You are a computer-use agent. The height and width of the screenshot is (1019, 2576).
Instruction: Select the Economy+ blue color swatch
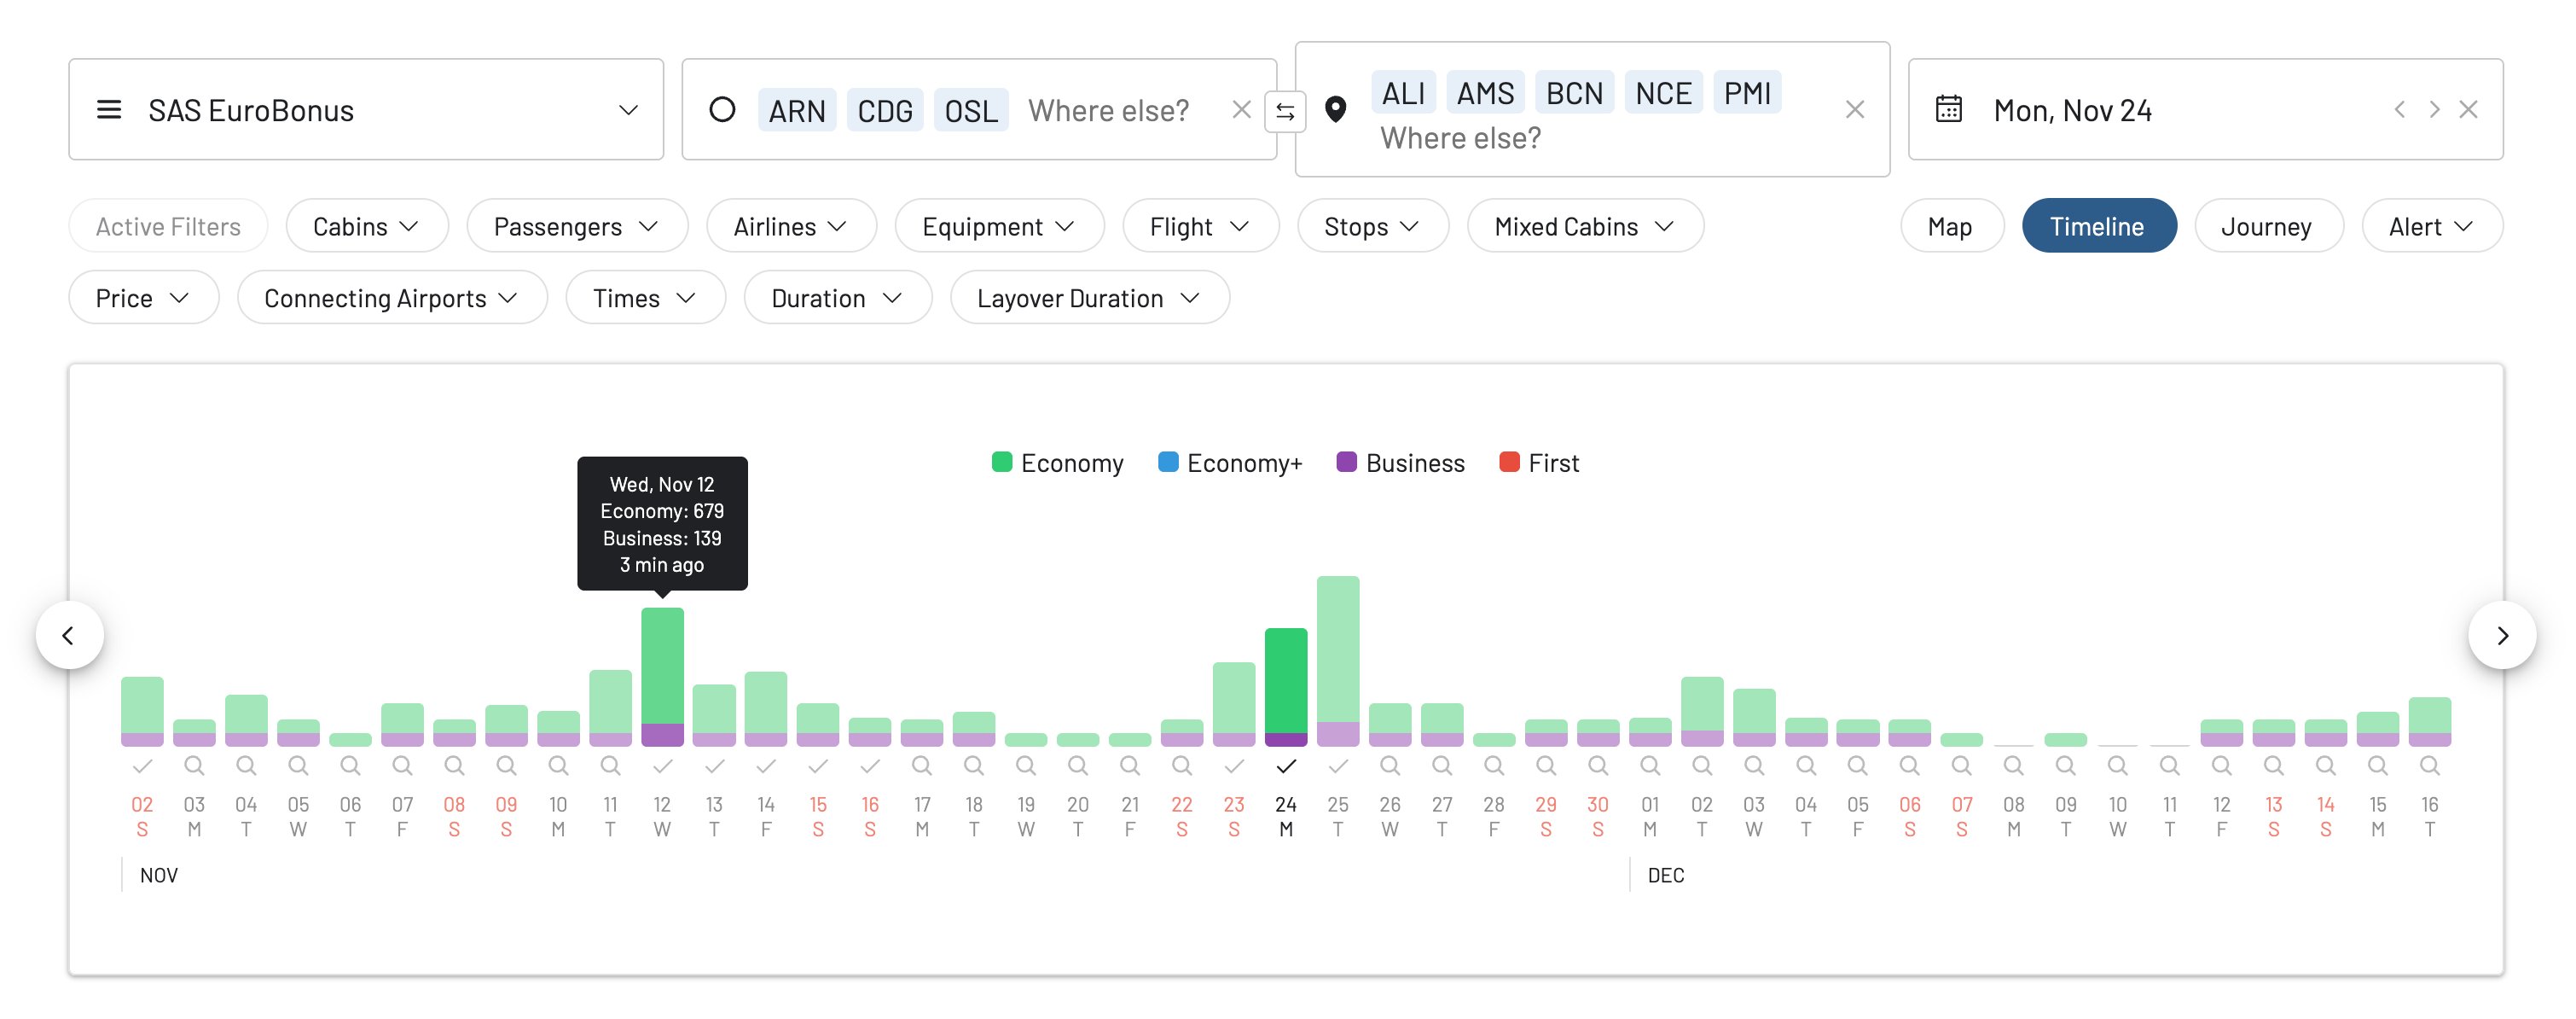click(1167, 463)
